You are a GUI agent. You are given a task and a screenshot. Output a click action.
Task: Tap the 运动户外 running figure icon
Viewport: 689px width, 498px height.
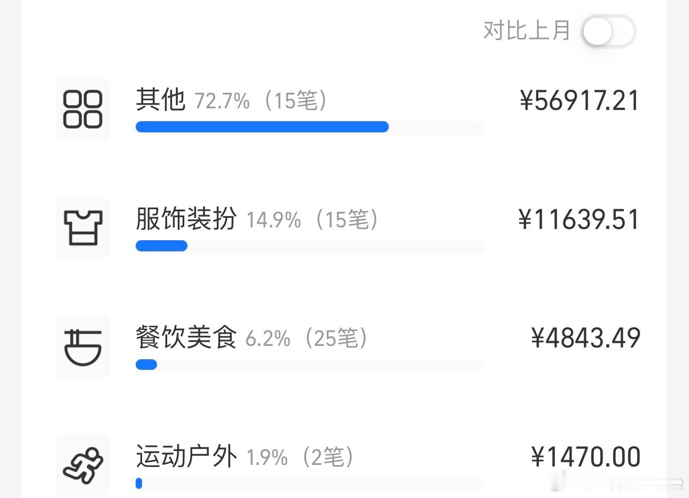coord(83,465)
